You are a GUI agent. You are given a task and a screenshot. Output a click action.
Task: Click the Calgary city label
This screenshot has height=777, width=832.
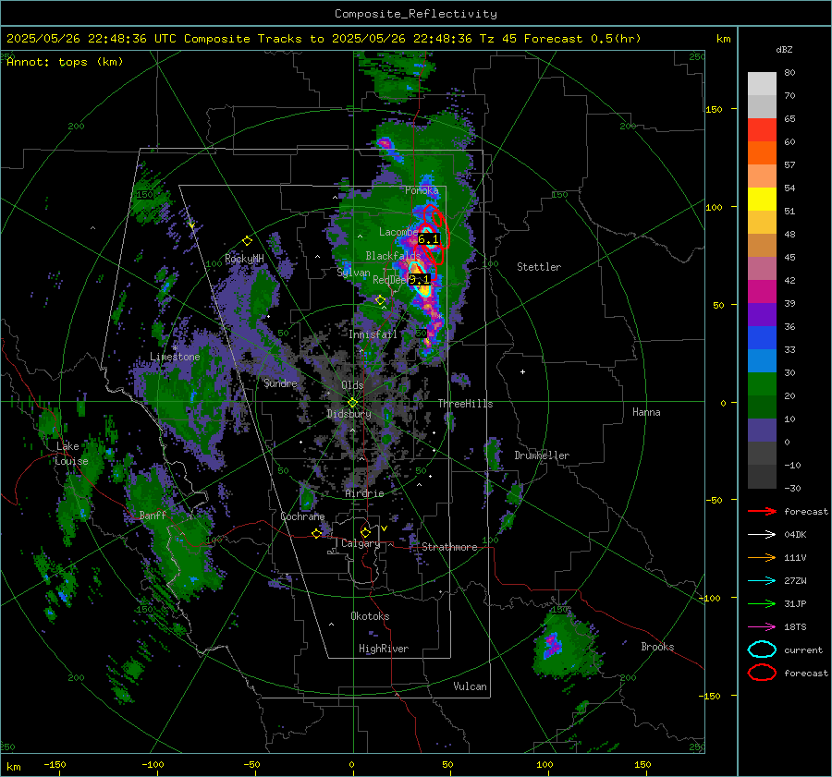pos(361,543)
